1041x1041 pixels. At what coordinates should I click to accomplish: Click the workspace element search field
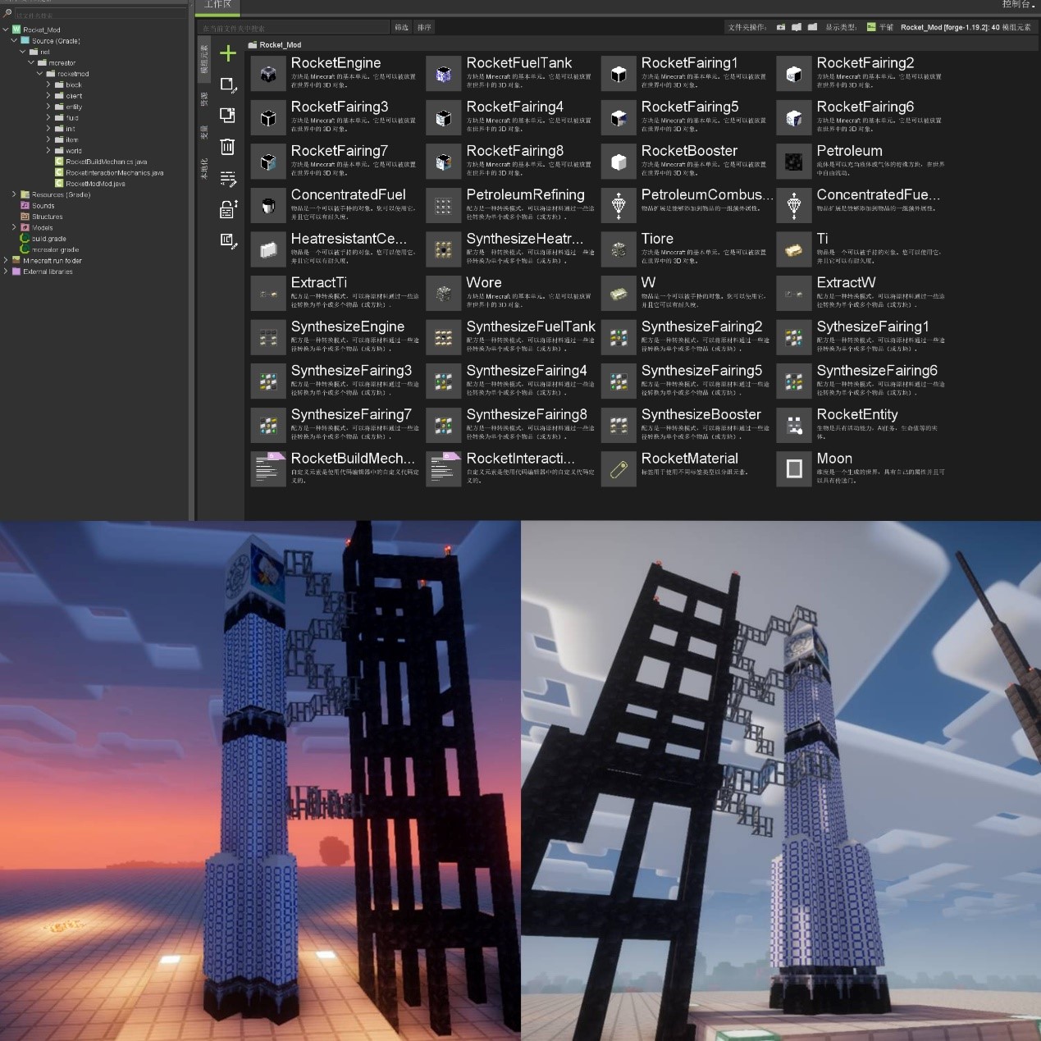click(294, 28)
